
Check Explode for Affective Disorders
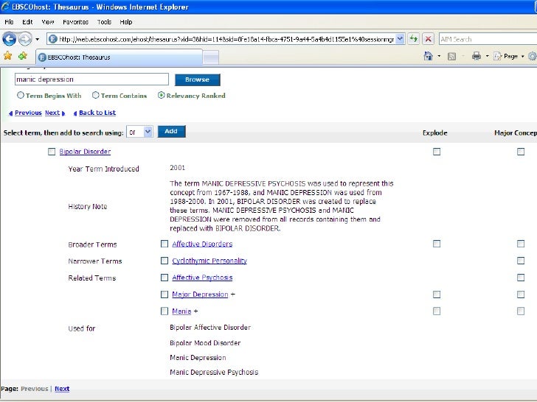437,244
